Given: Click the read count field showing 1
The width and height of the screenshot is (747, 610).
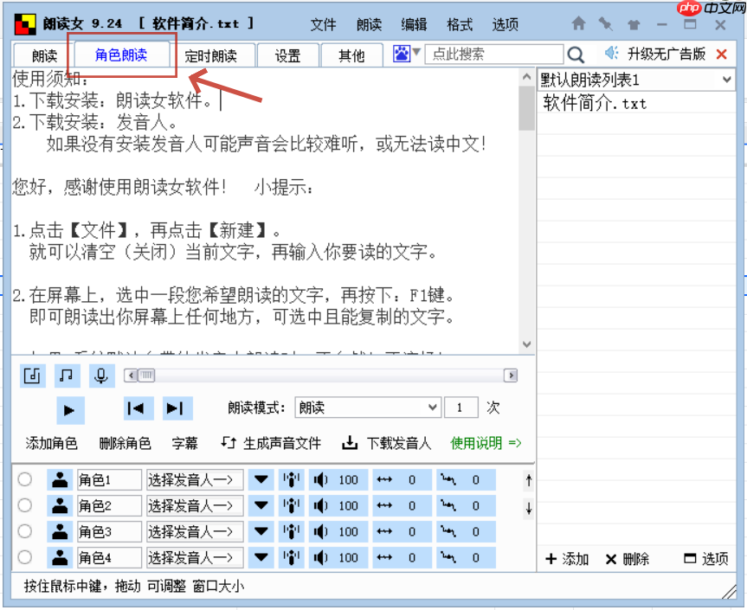Looking at the screenshot, I should (461, 408).
